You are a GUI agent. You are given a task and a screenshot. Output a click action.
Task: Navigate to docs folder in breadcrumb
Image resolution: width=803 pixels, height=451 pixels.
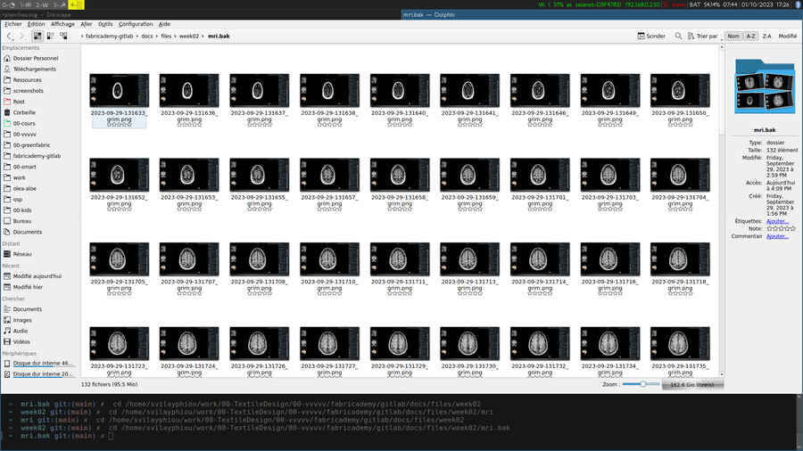(147, 37)
